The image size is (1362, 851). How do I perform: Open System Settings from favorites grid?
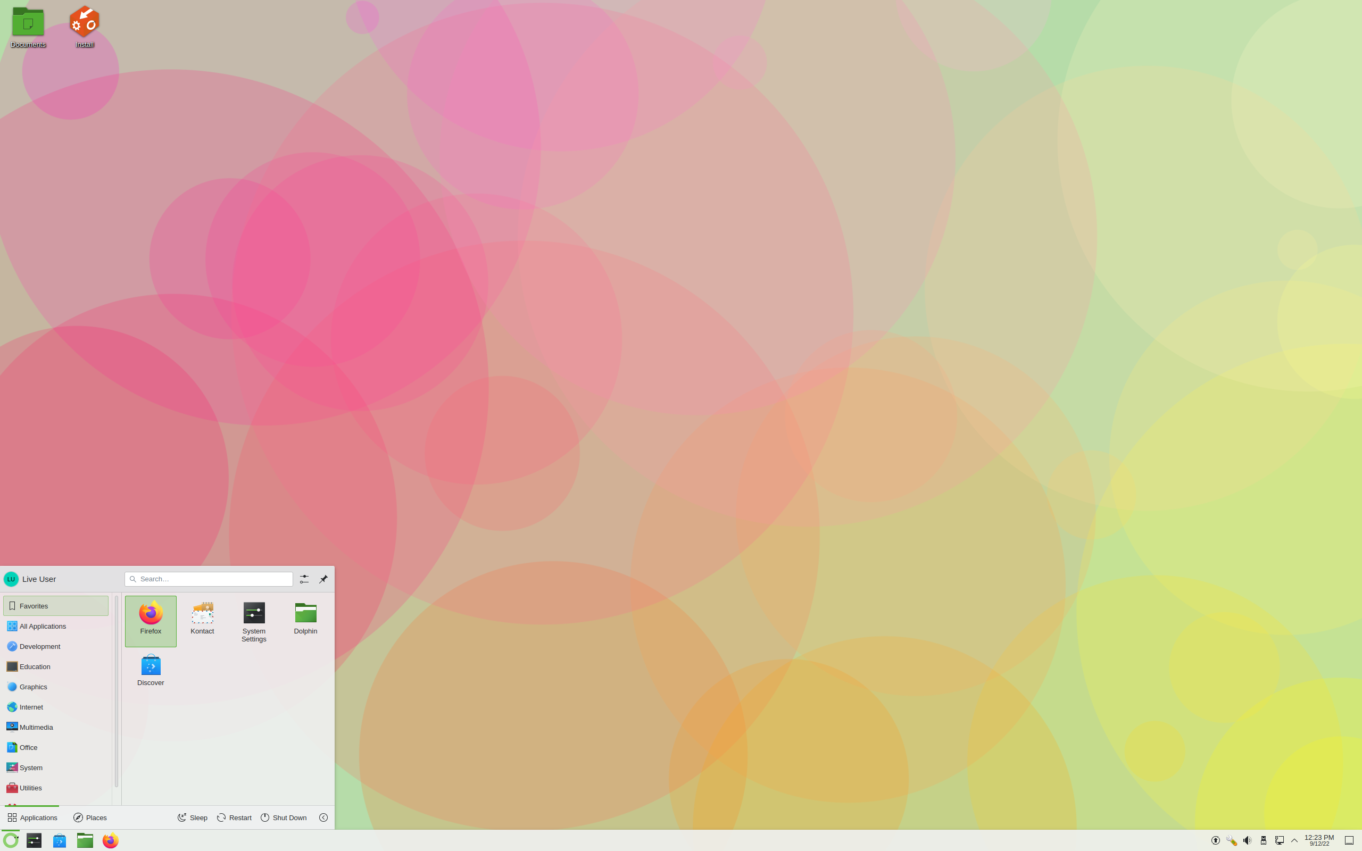[x=254, y=622]
